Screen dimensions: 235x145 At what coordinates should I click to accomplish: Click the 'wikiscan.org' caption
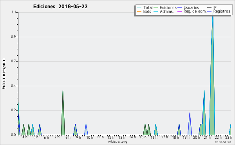point(117,141)
